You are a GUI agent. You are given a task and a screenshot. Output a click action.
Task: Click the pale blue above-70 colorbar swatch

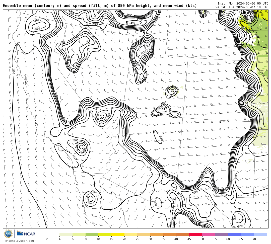click(x=260, y=234)
